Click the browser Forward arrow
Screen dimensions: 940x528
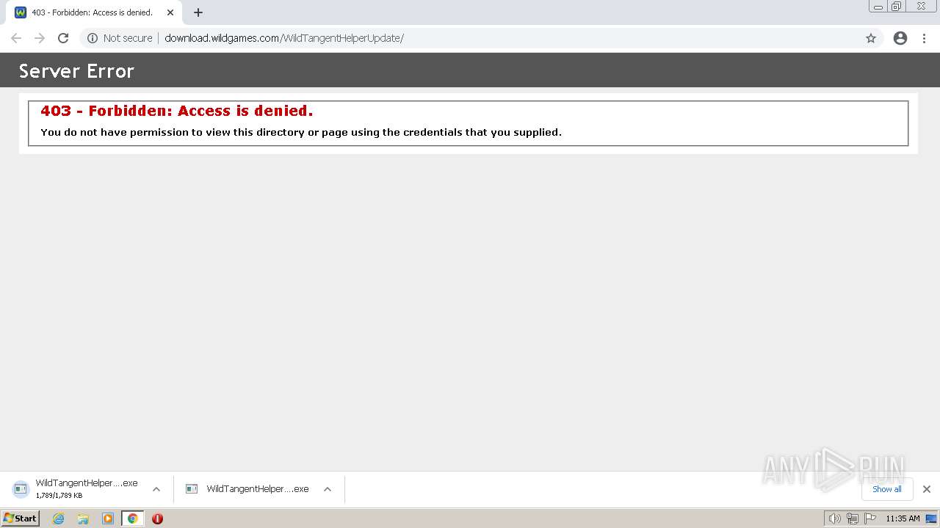click(x=40, y=38)
